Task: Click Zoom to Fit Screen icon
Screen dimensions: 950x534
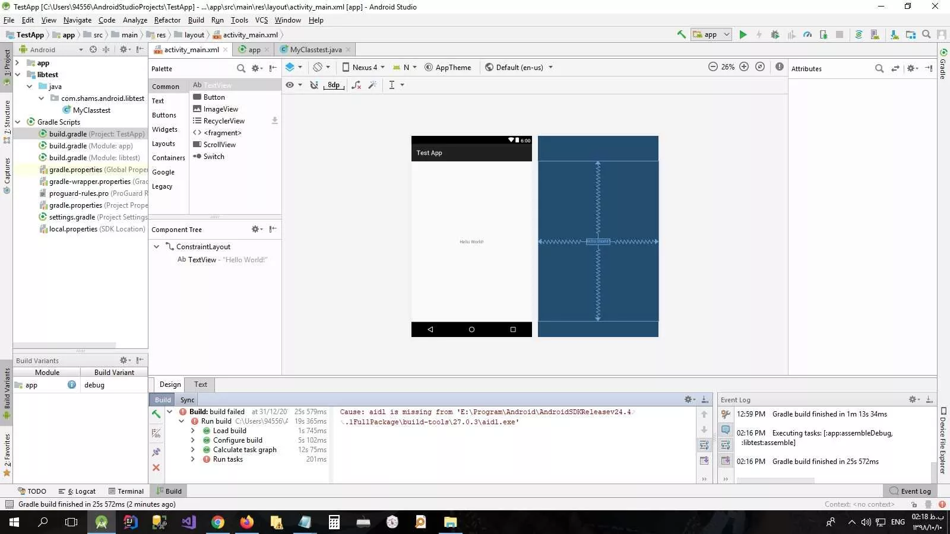Action: coord(760,67)
